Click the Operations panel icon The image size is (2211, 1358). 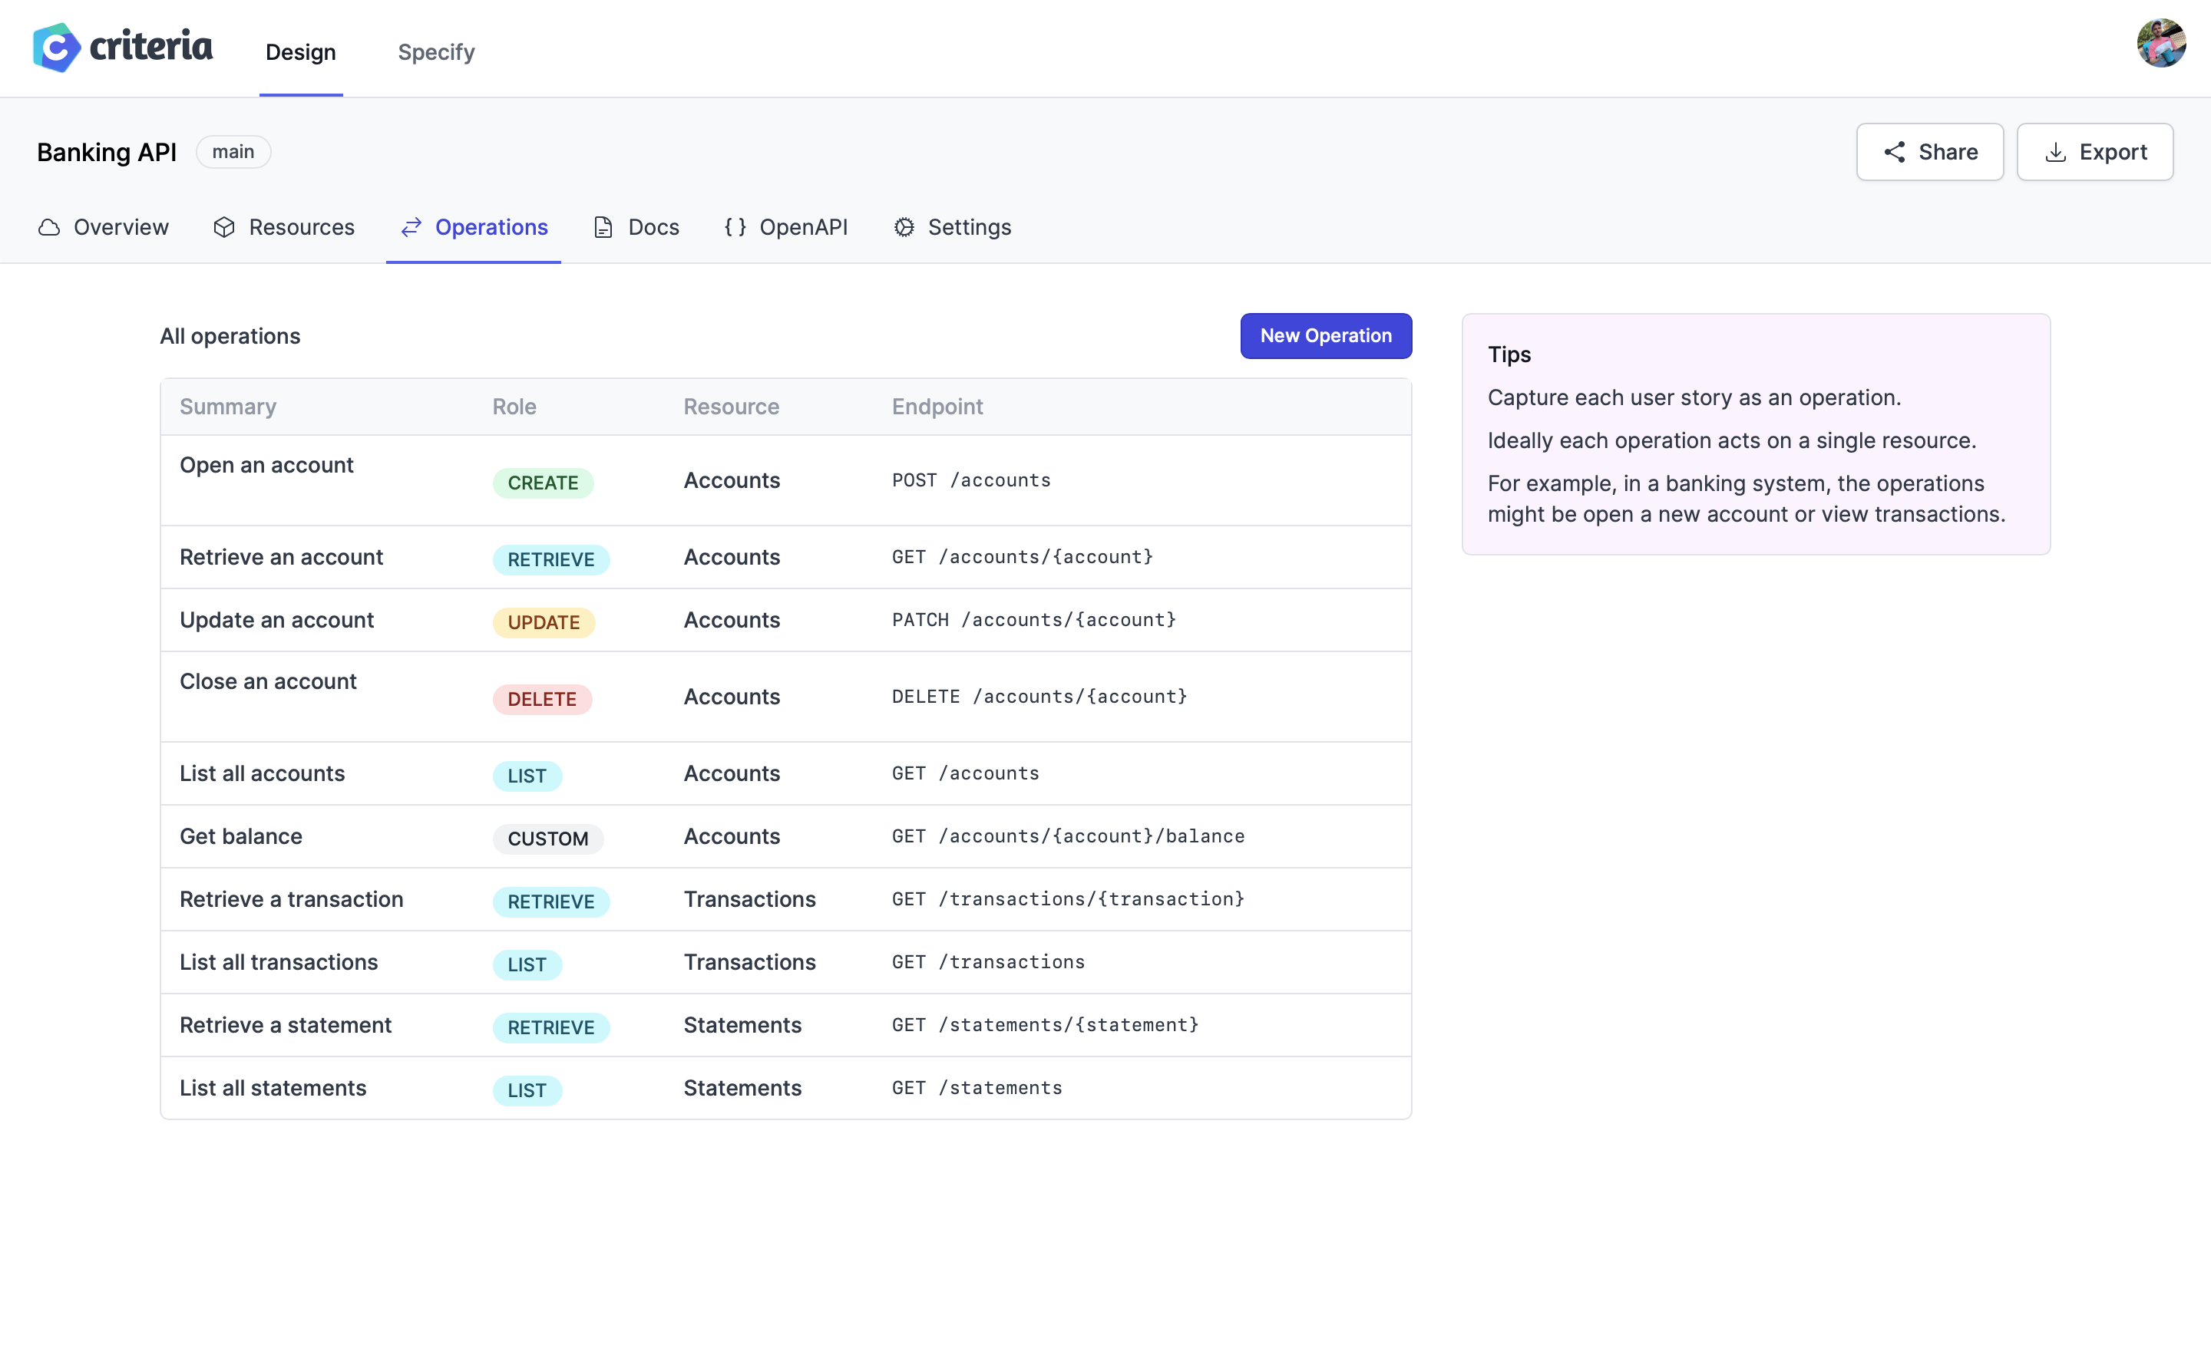click(x=412, y=226)
